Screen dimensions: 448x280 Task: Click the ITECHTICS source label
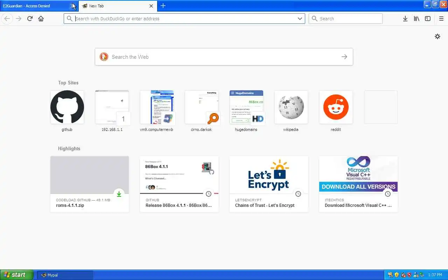[334, 200]
